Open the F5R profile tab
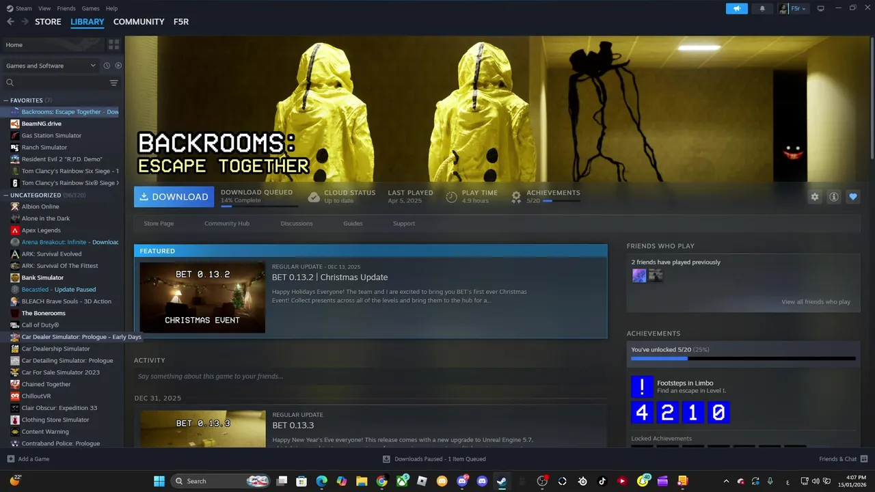Image resolution: width=875 pixels, height=492 pixels. point(181,22)
